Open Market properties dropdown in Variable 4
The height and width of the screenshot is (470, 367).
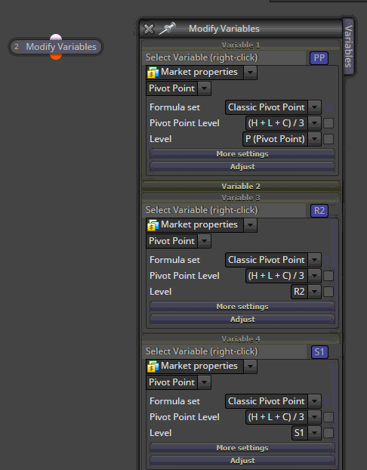pos(250,366)
